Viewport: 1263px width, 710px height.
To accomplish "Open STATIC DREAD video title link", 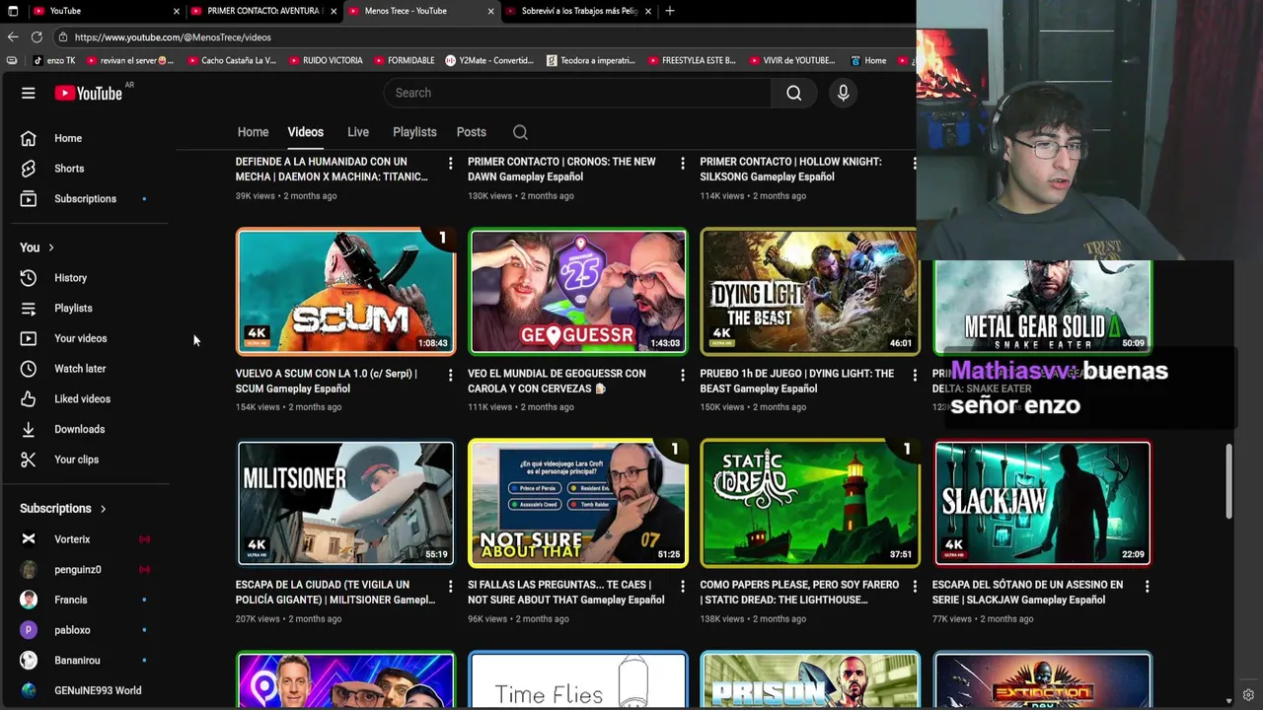I will [799, 592].
